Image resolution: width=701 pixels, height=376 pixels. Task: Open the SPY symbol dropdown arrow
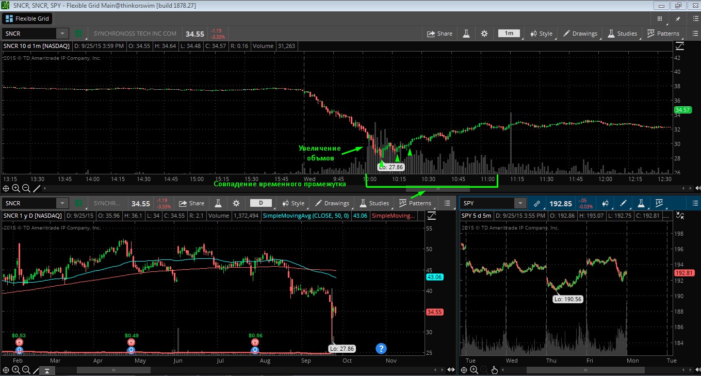[520, 203]
